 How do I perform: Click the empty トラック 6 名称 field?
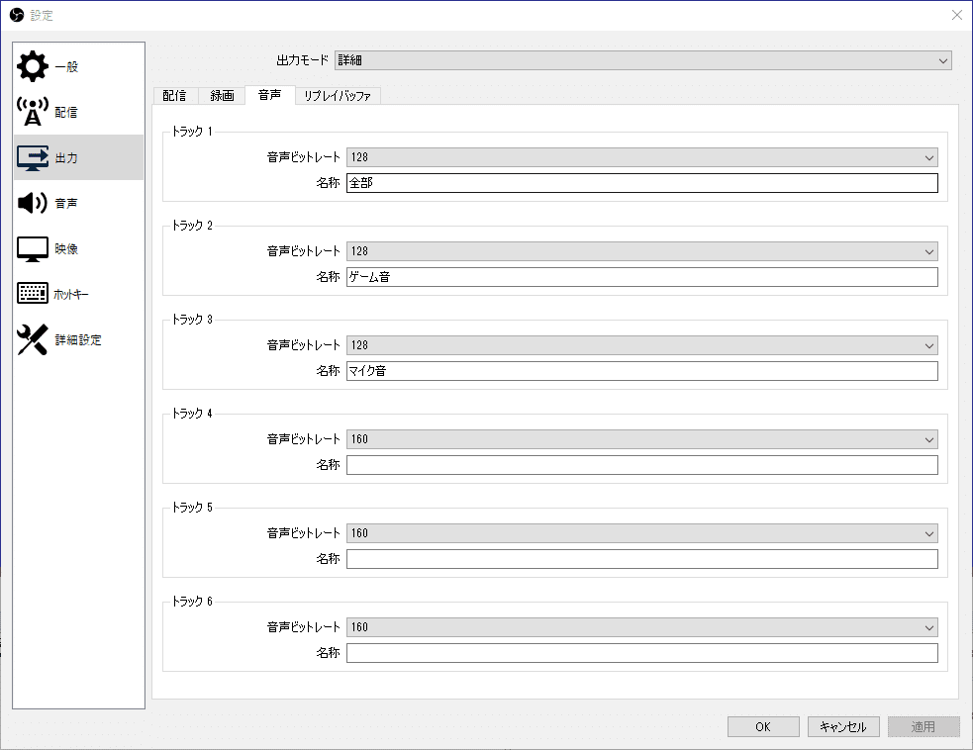tap(641, 653)
